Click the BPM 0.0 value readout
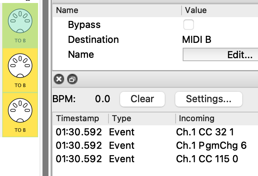 pos(103,99)
